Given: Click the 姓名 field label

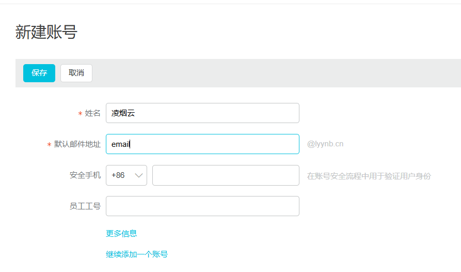Looking at the screenshot, I should pos(93,113).
